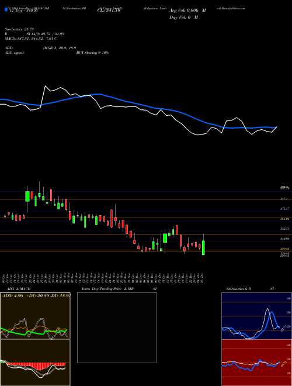Click the 'Stochastics & R SI' panel title
Viewport: 292px width, 386px height.
point(250,289)
